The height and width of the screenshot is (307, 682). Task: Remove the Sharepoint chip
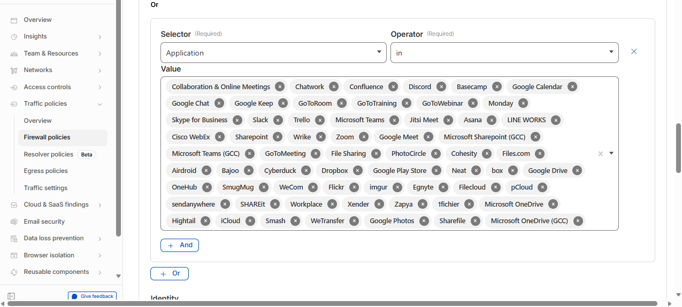click(x=277, y=137)
